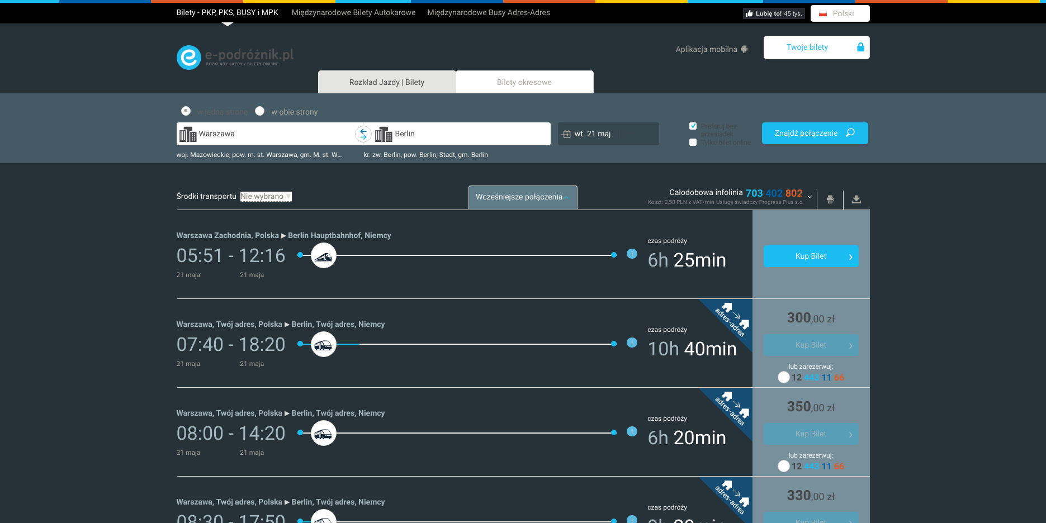Show info for the 07:40 - 18:20 connection
1046x523 pixels.
pyautogui.click(x=632, y=343)
